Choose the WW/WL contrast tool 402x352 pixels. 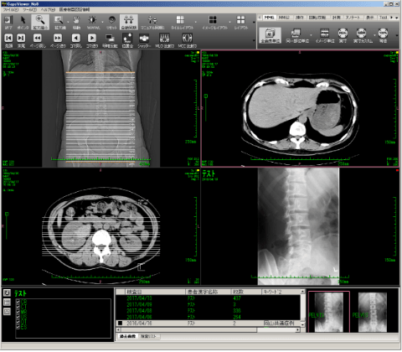coord(92,23)
